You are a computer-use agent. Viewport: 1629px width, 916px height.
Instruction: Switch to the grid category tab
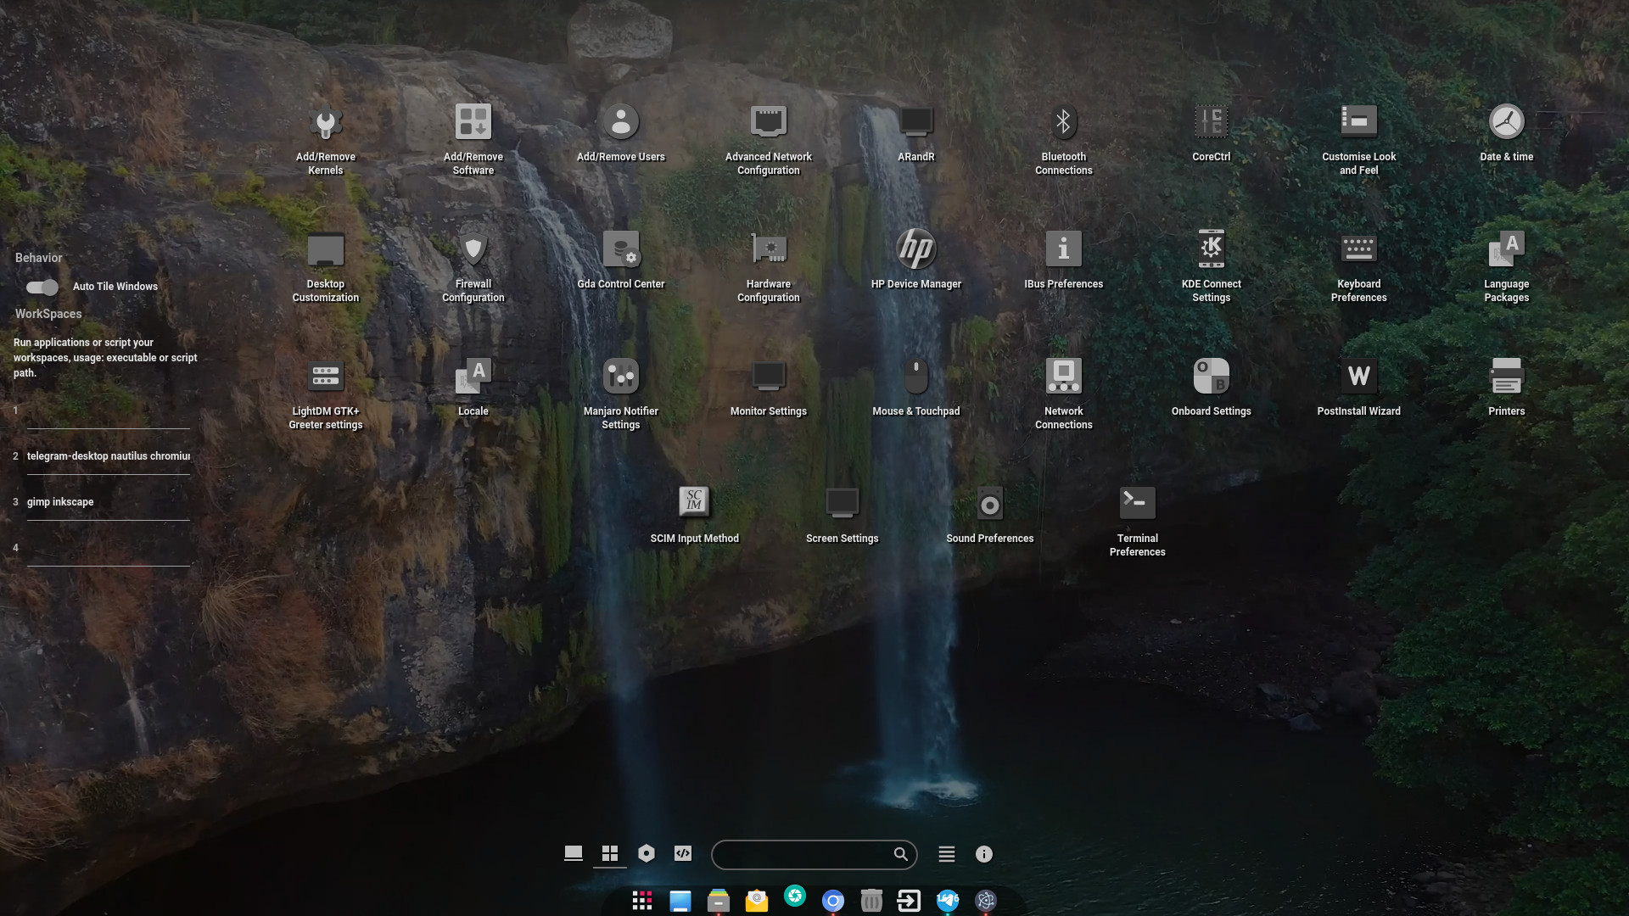pyautogui.click(x=609, y=854)
